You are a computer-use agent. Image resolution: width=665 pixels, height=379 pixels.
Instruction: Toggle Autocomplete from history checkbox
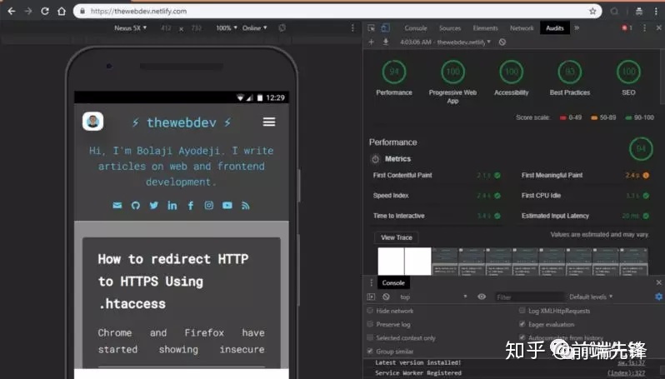point(522,338)
